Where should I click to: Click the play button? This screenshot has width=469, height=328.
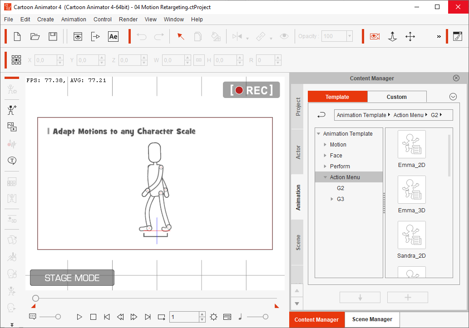pyautogui.click(x=79, y=317)
